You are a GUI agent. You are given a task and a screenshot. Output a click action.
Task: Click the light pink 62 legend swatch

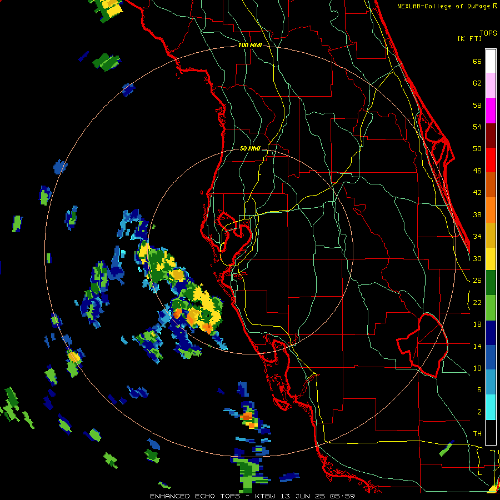coord(491,86)
